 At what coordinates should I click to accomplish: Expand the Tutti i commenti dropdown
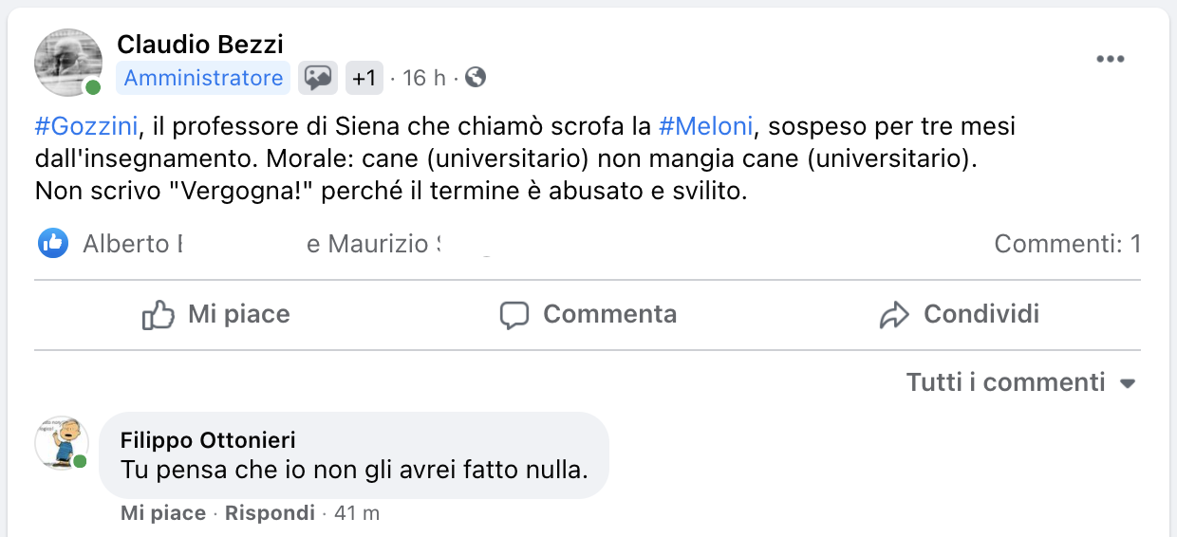1021,383
